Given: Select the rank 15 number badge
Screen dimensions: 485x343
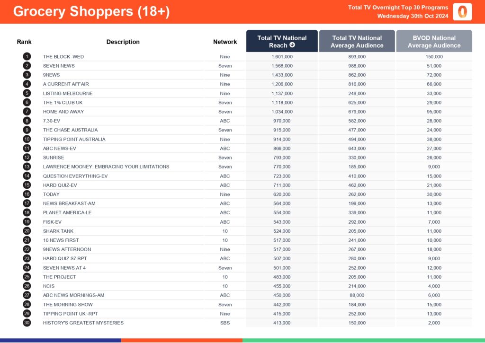Looking at the screenshot, I should pyautogui.click(x=27, y=185).
